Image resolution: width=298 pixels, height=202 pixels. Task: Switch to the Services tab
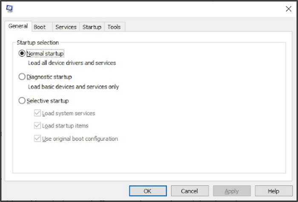66,27
